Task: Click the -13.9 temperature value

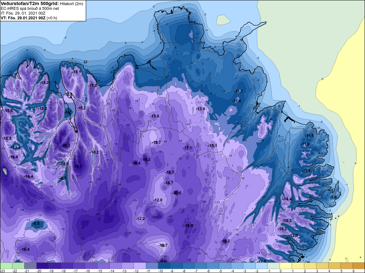Action: click(x=200, y=109)
